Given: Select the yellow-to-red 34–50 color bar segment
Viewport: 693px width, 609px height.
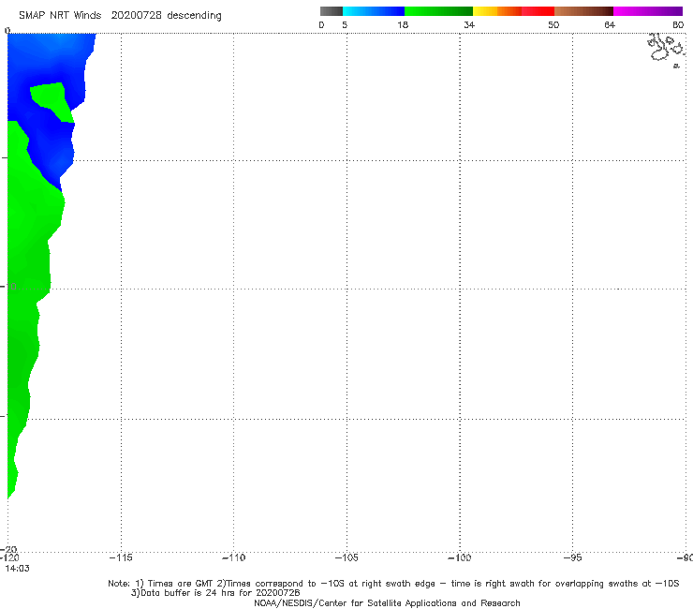Looking at the screenshot, I should click(513, 11).
